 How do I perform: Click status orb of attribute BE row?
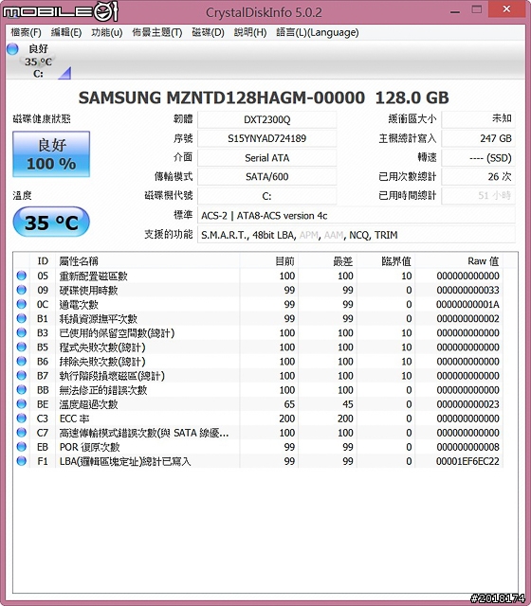tap(21, 404)
